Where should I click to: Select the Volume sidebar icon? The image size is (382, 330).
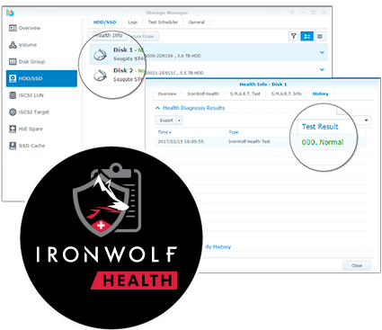point(13,45)
